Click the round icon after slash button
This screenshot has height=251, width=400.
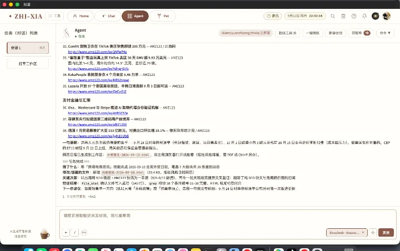pos(84,232)
